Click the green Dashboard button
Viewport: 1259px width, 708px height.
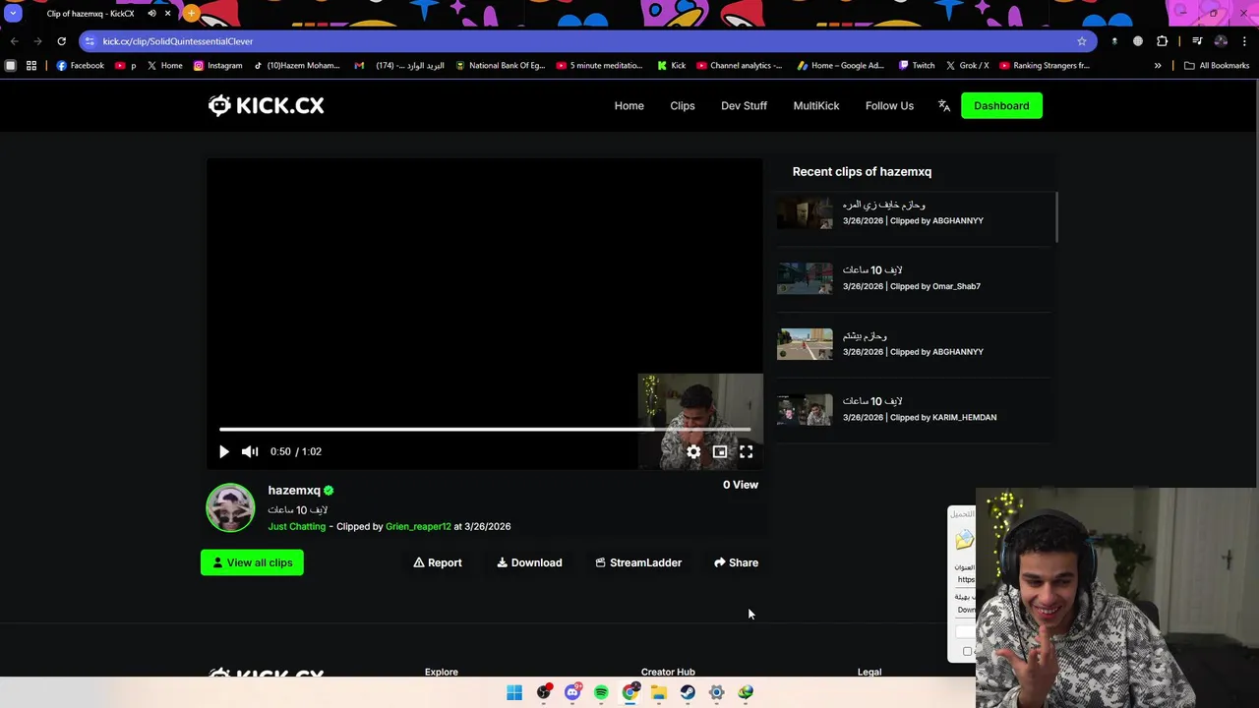tap(1001, 105)
